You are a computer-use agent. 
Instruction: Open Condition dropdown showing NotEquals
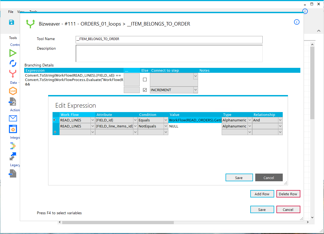[x=166, y=126]
